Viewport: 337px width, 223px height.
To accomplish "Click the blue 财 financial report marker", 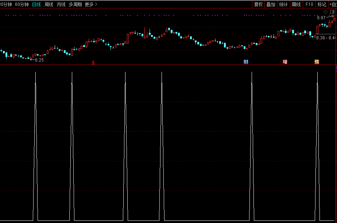I will coord(246,62).
